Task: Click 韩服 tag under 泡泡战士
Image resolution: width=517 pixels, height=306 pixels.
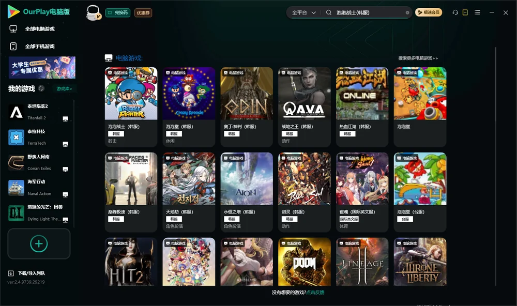Action: (x=116, y=134)
